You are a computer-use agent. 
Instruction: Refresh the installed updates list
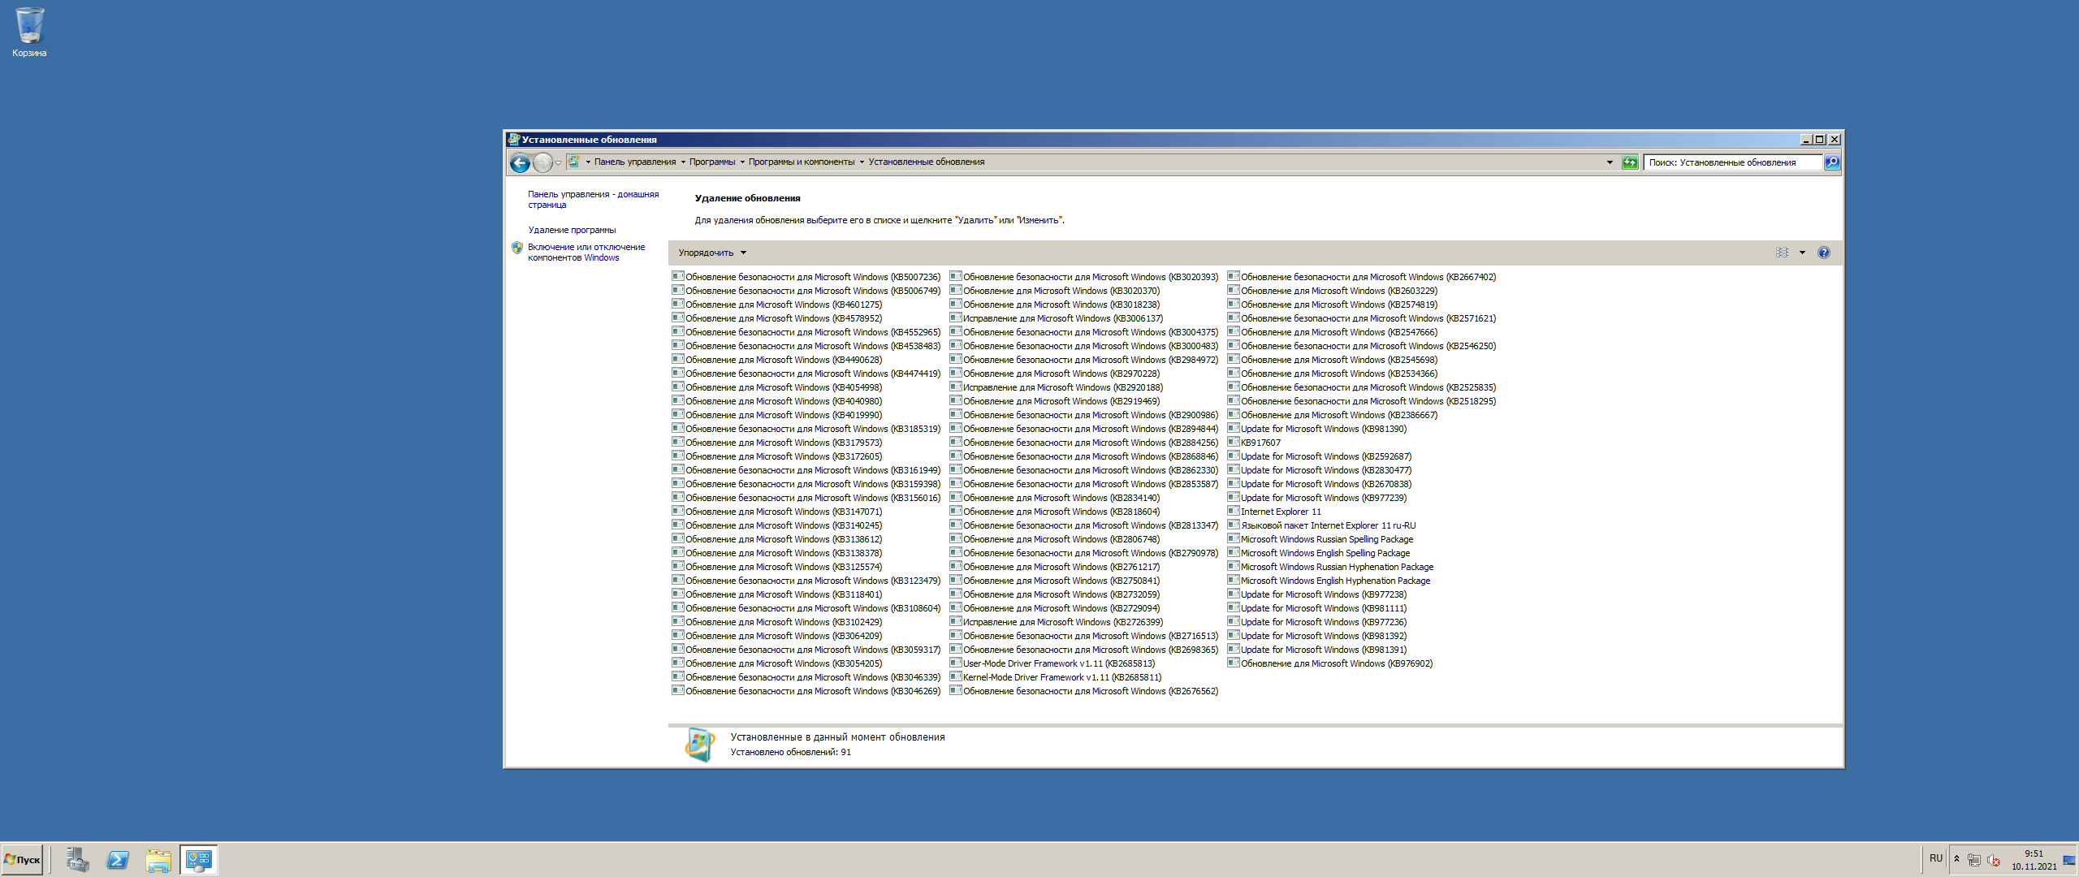click(1630, 162)
